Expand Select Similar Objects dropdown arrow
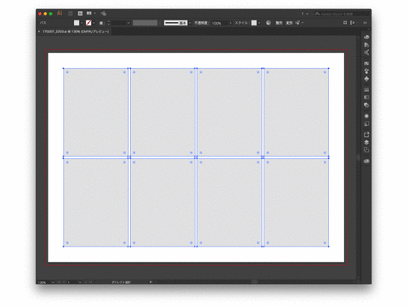 coord(303,23)
